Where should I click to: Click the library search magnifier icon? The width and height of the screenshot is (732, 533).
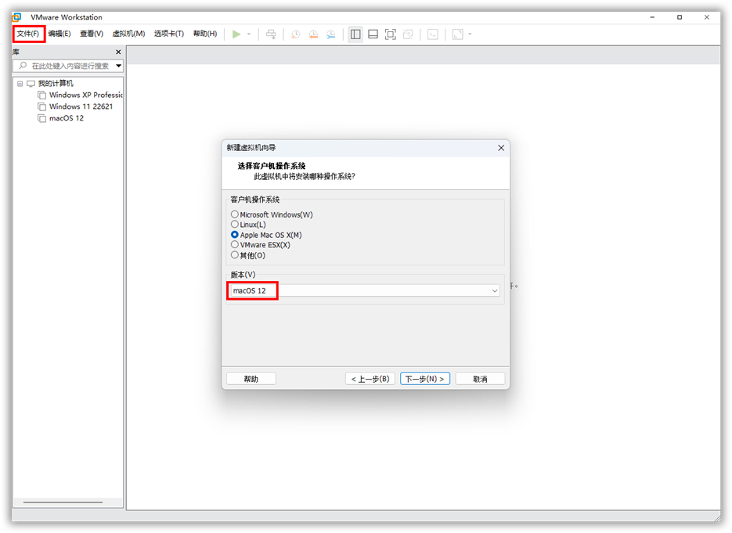(x=23, y=66)
